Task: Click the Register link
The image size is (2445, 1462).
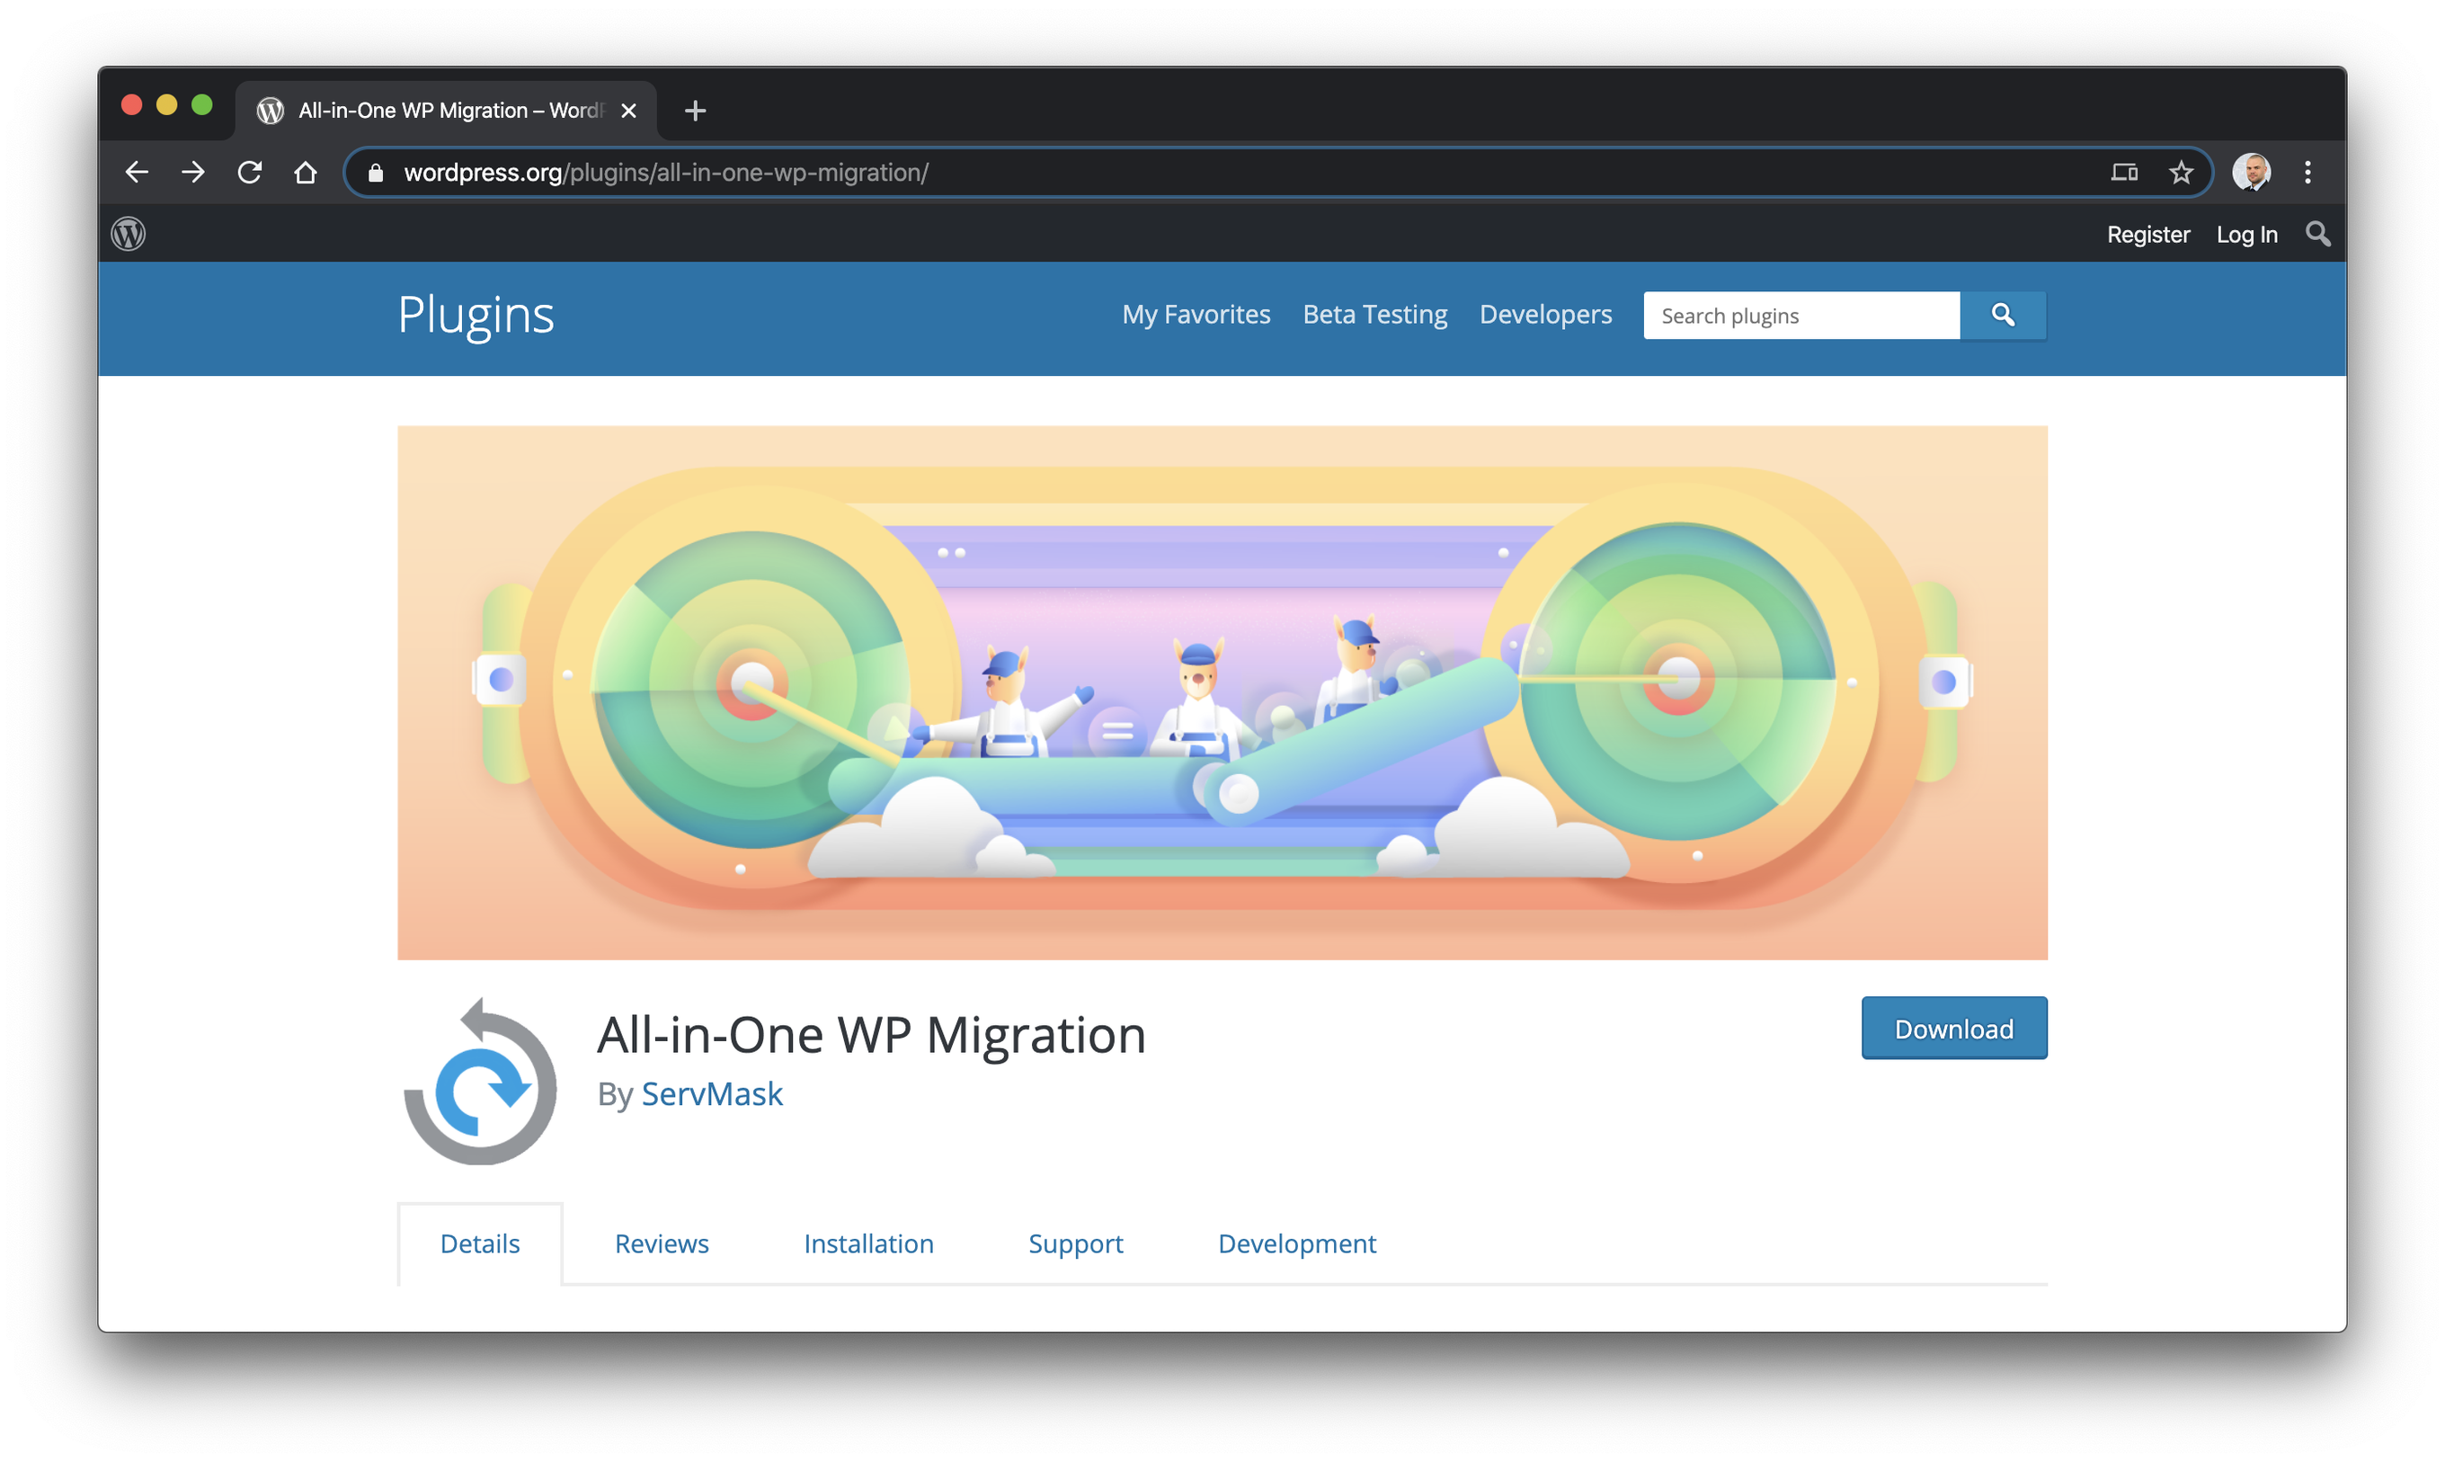Action: pyautogui.click(x=2147, y=235)
